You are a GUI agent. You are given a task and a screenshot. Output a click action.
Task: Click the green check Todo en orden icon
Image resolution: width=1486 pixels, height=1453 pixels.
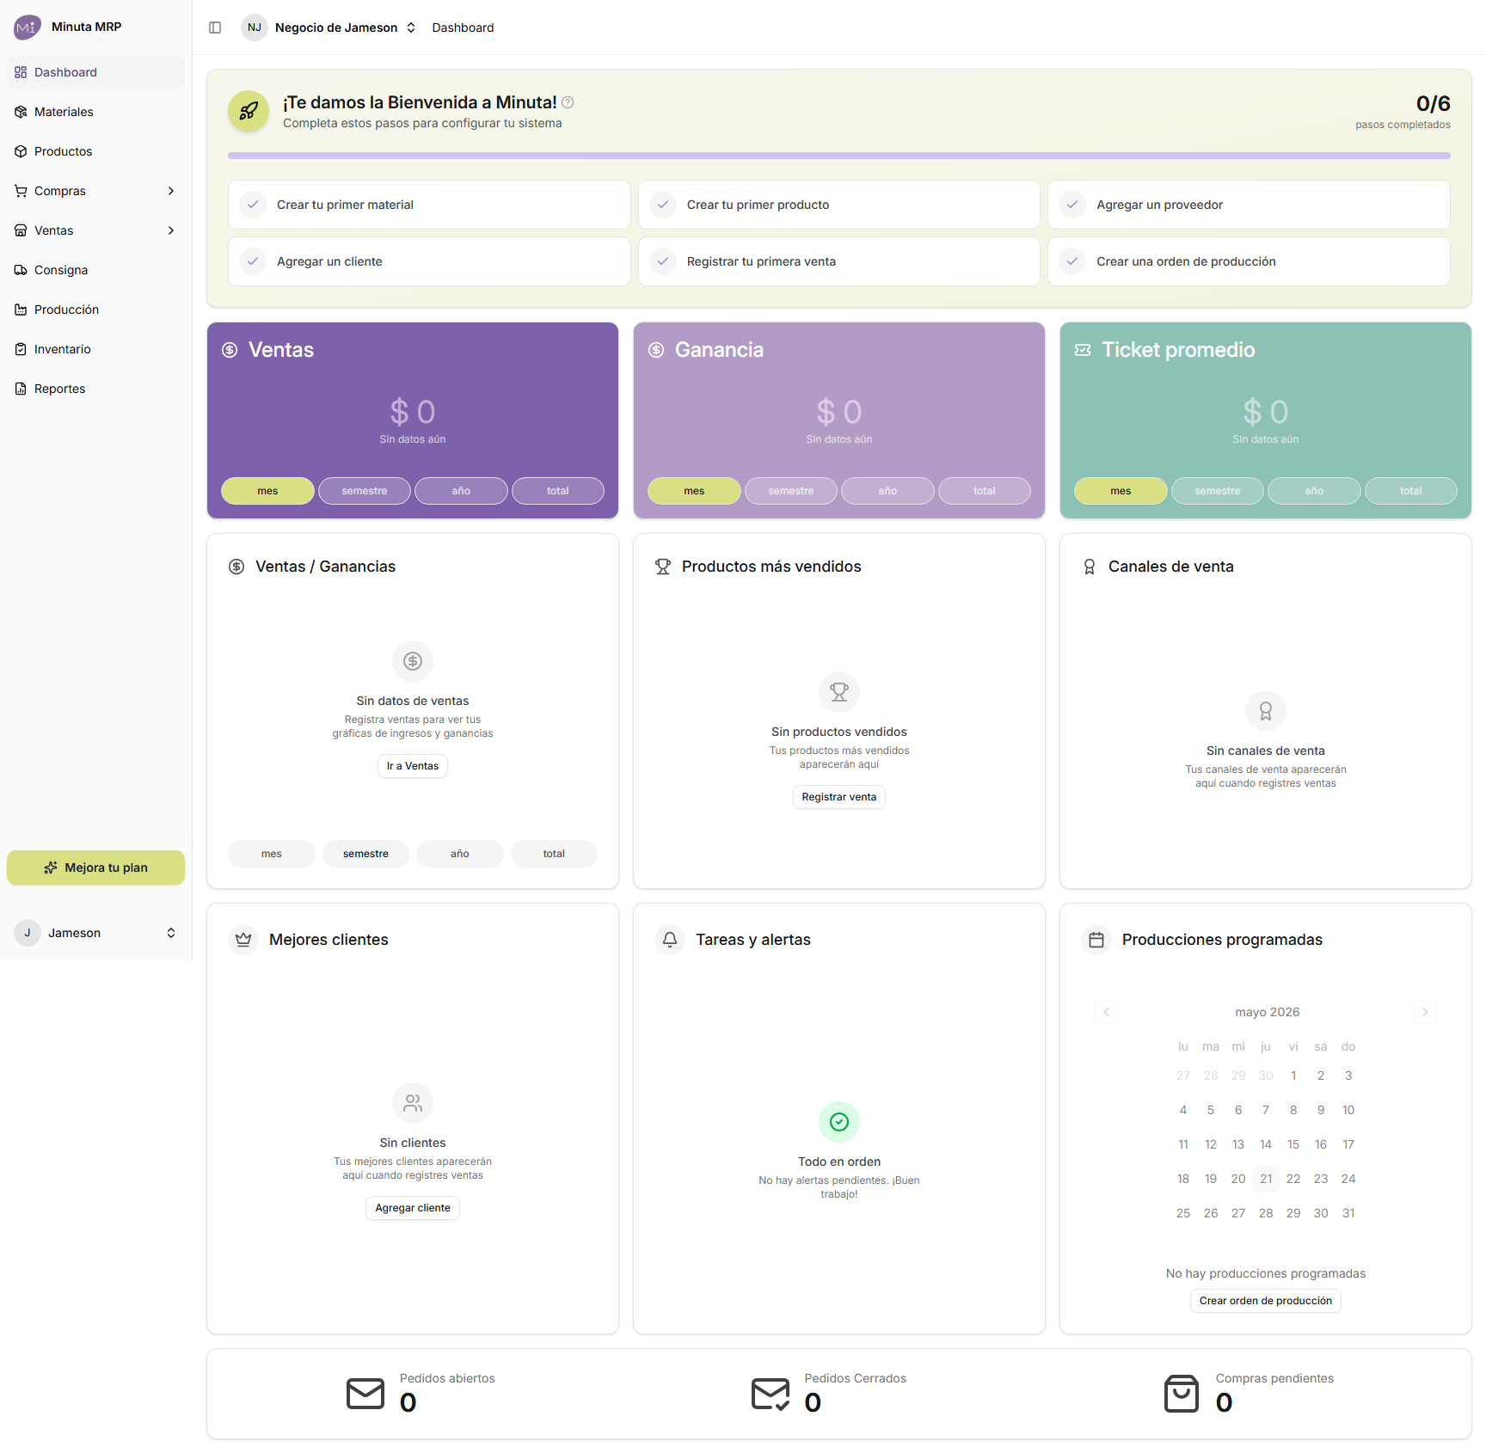point(839,1122)
